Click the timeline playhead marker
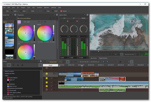This screenshot has width=151, height=102. pyautogui.click(x=82, y=66)
